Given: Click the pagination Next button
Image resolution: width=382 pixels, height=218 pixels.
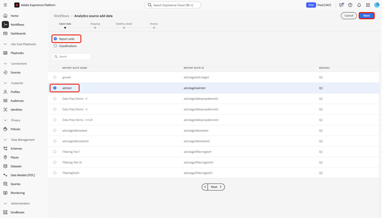Looking at the screenshot, I should click(x=216, y=187).
